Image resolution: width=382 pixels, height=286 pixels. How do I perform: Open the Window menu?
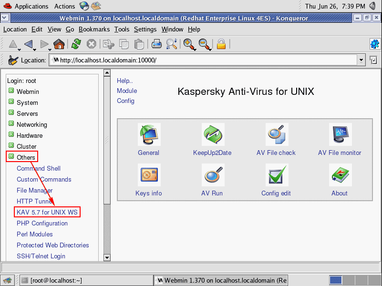172,30
